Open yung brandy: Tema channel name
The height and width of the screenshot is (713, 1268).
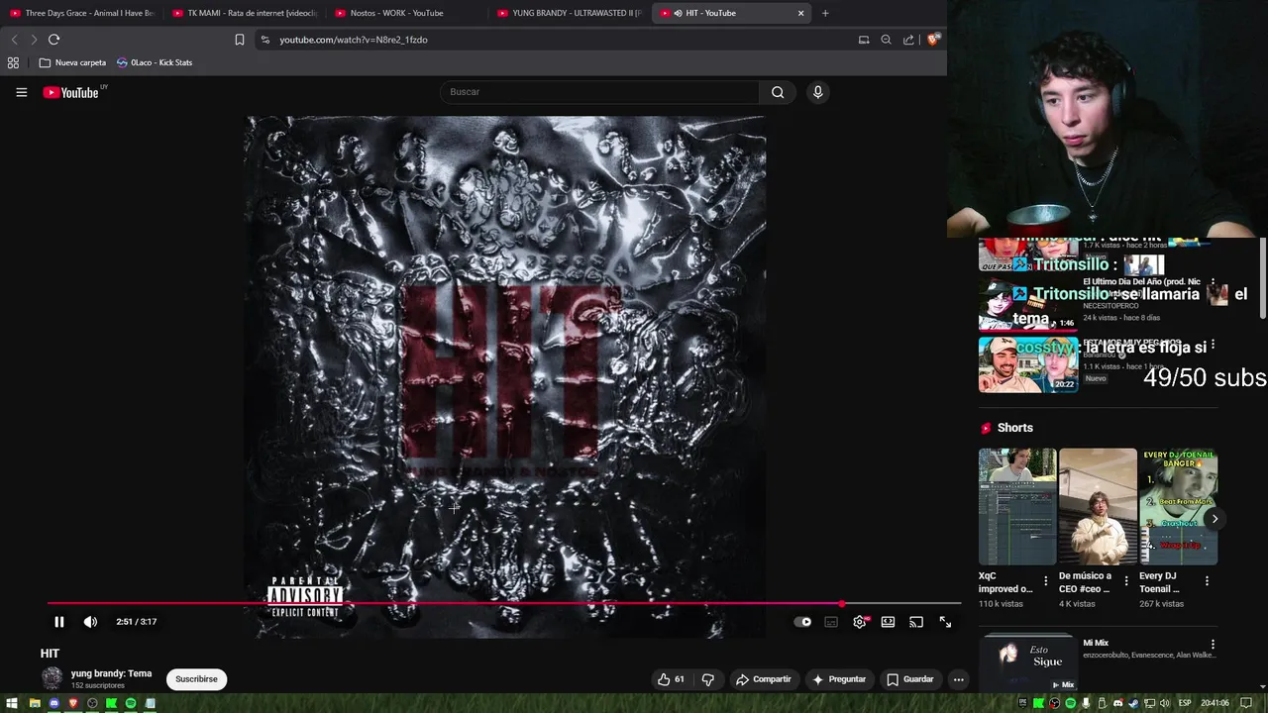coord(111,673)
